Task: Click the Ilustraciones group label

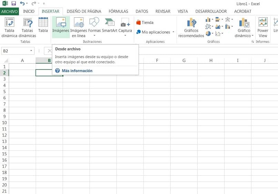Action: coord(92,41)
